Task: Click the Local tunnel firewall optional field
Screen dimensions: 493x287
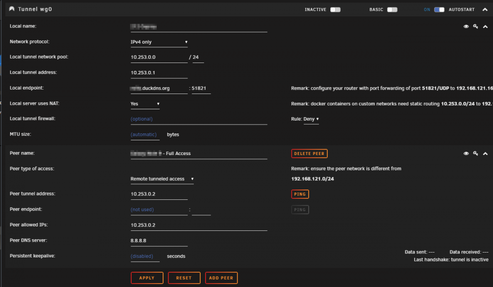Action: (199, 119)
